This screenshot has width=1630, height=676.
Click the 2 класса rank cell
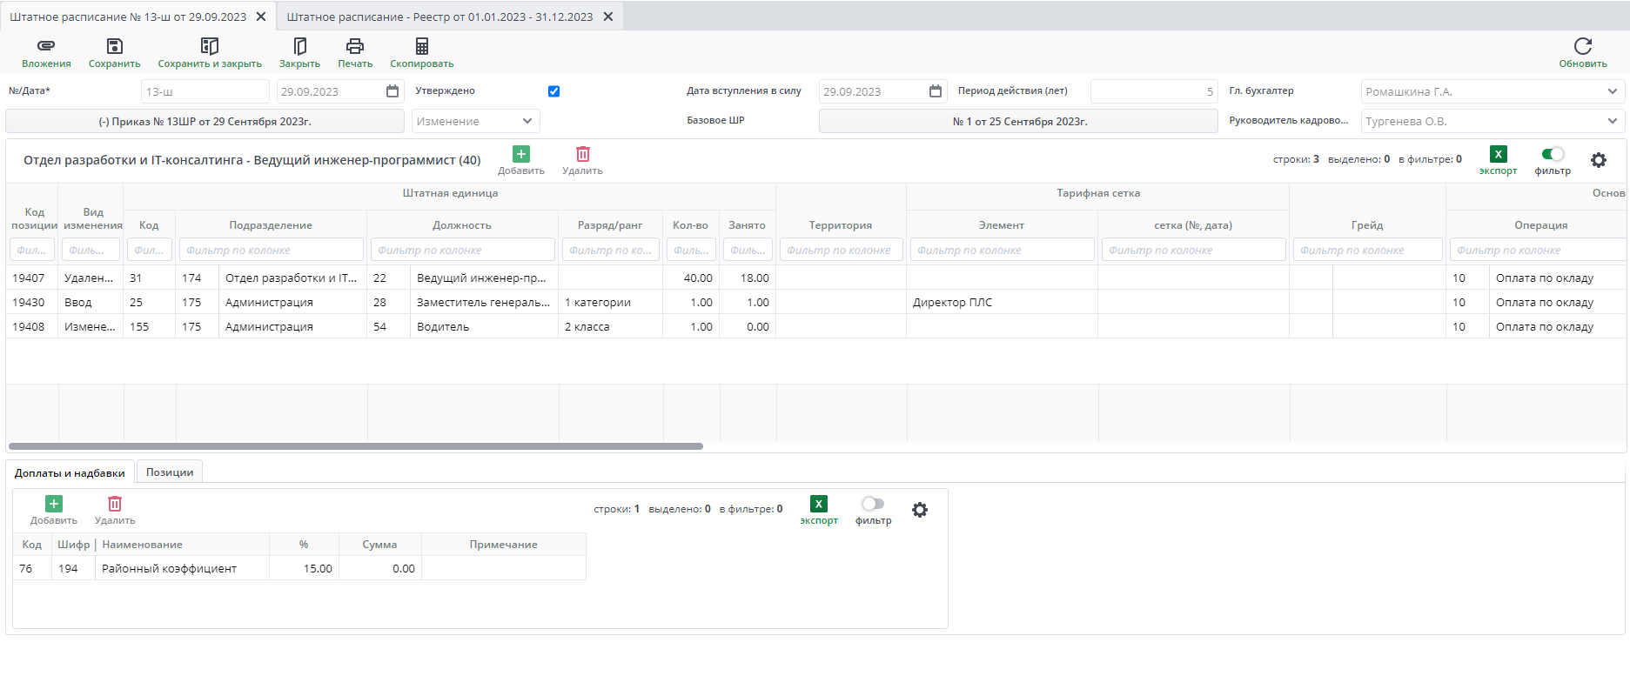coord(610,327)
